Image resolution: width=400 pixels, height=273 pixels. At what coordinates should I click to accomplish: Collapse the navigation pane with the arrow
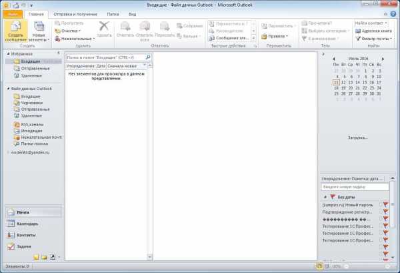pyautogui.click(x=59, y=53)
